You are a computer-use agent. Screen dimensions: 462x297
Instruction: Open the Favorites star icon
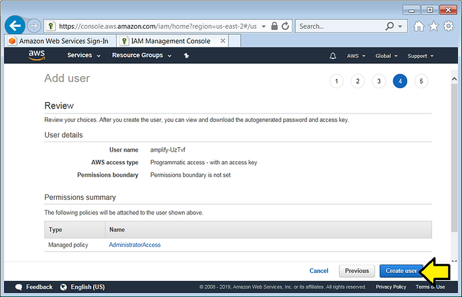pyautogui.click(x=434, y=26)
